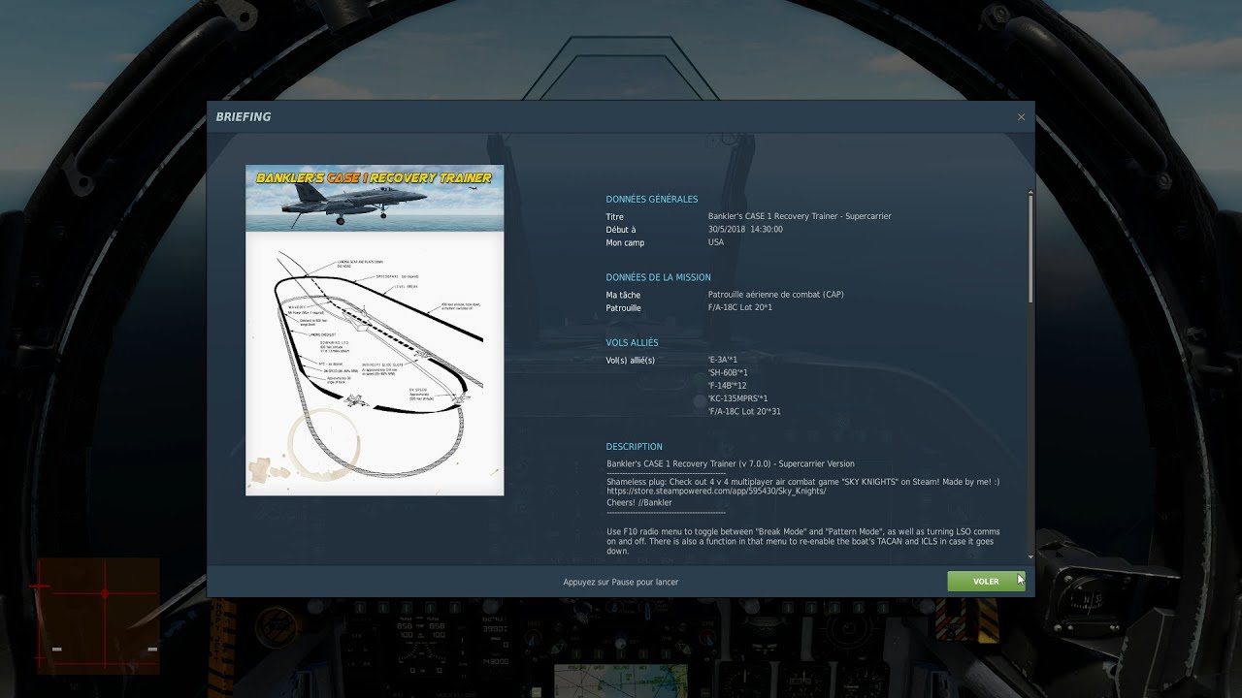Click the BRIEFING title text

(244, 117)
